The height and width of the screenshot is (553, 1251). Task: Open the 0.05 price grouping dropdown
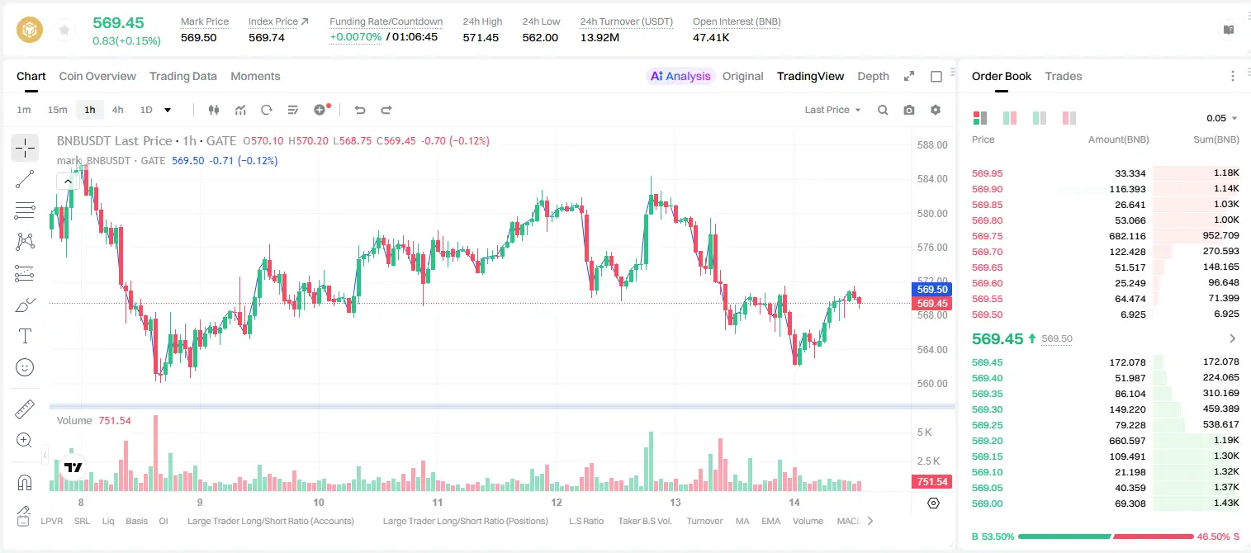[1221, 118]
